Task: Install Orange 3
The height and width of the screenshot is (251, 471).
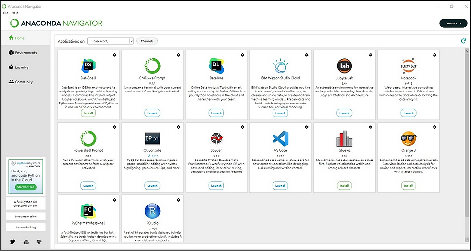Action: click(x=409, y=186)
